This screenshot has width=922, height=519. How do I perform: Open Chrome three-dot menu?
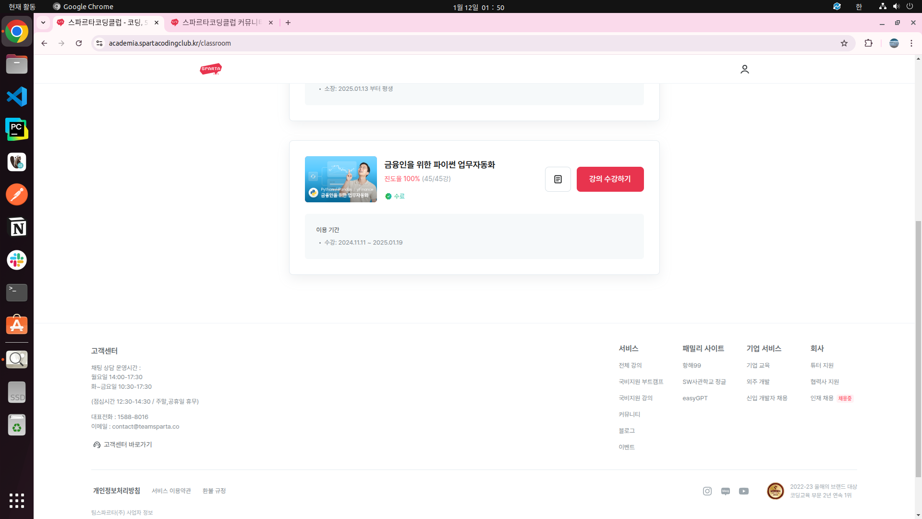pyautogui.click(x=911, y=43)
